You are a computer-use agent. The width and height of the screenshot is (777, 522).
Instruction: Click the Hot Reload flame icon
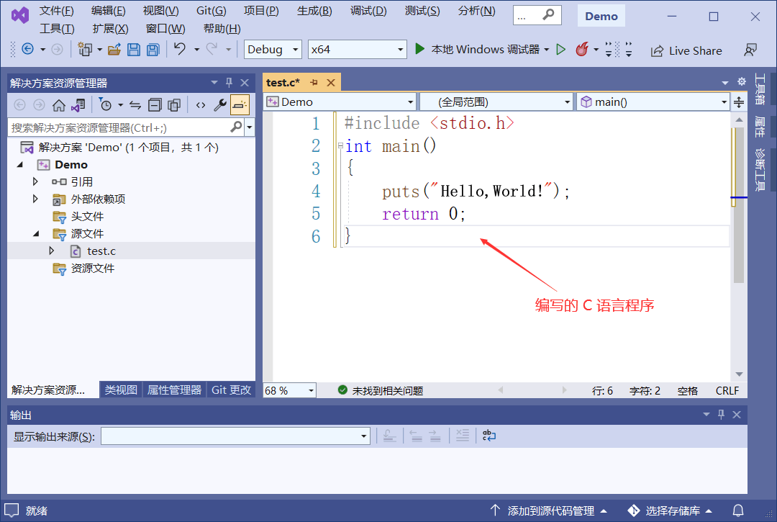point(582,50)
